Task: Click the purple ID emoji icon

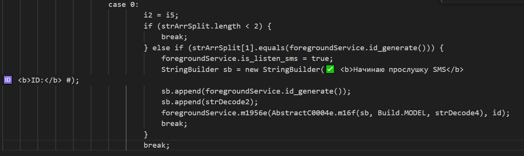Action: tap(8, 80)
